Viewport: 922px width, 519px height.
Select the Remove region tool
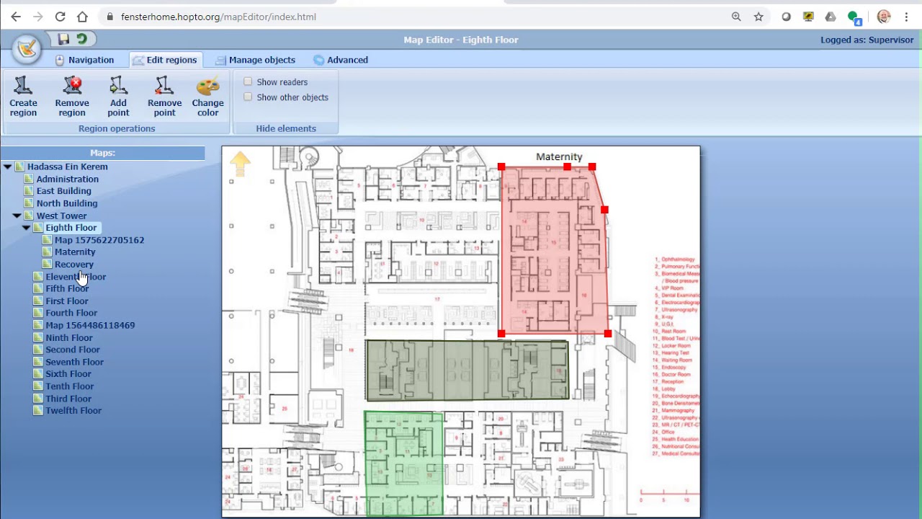tap(72, 97)
